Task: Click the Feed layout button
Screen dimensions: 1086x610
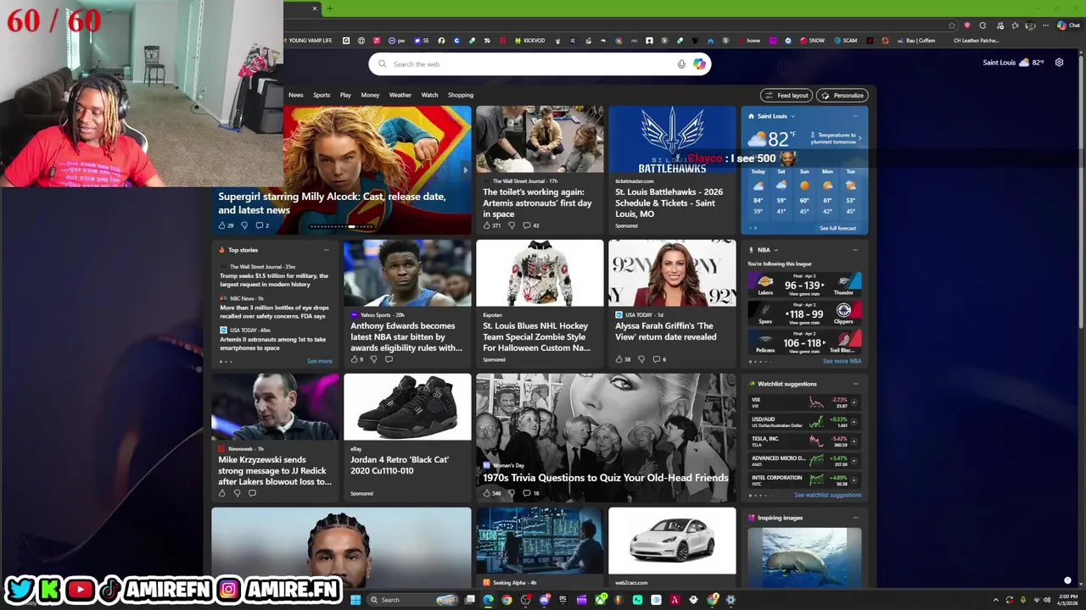Action: coord(787,95)
